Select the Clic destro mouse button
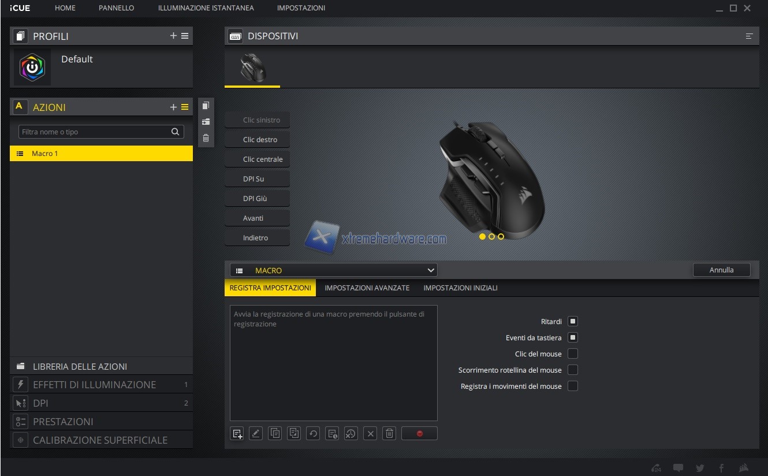Viewport: 768px width, 476px height. [258, 140]
